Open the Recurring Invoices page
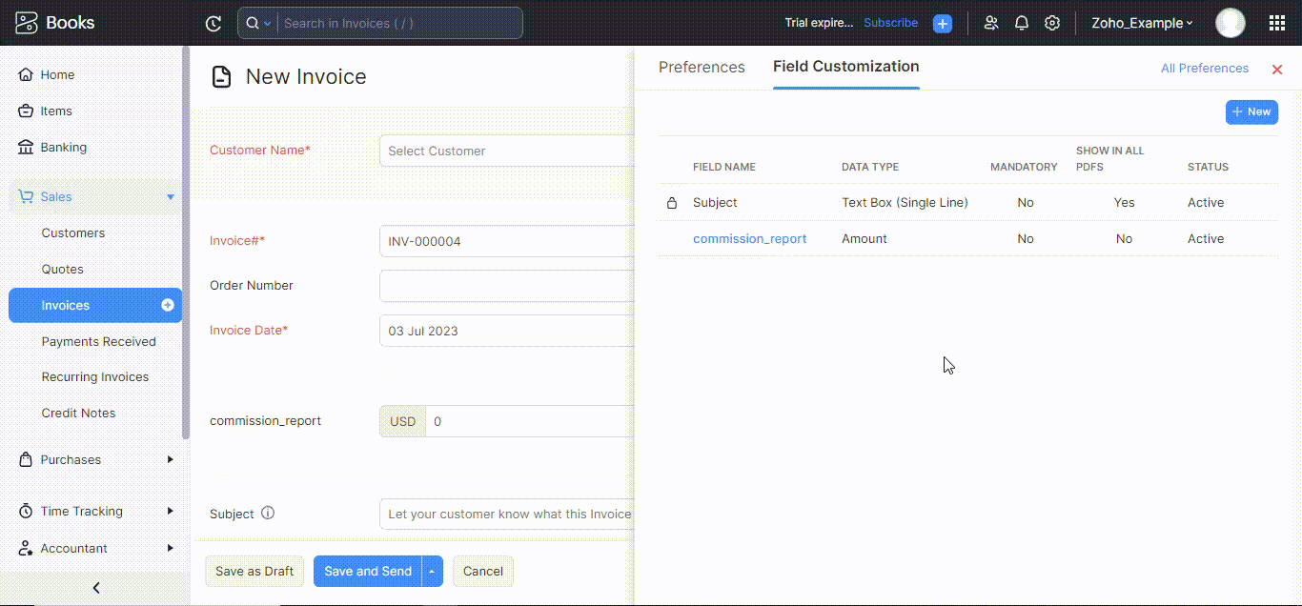This screenshot has width=1302, height=606. 94,376
